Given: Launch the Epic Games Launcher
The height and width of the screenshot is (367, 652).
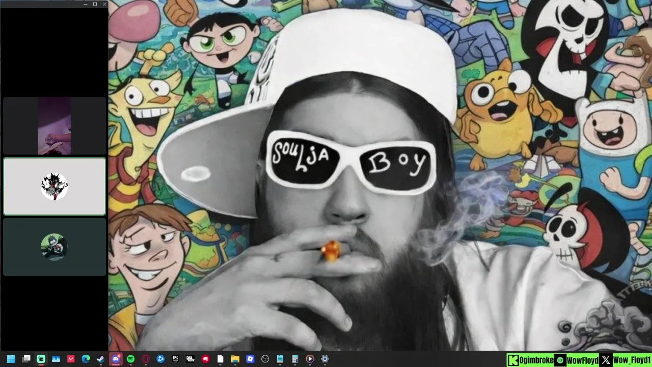Looking at the screenshot, I should tap(175, 359).
